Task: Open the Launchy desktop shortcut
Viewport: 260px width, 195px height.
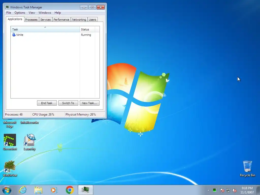Action: [29, 142]
